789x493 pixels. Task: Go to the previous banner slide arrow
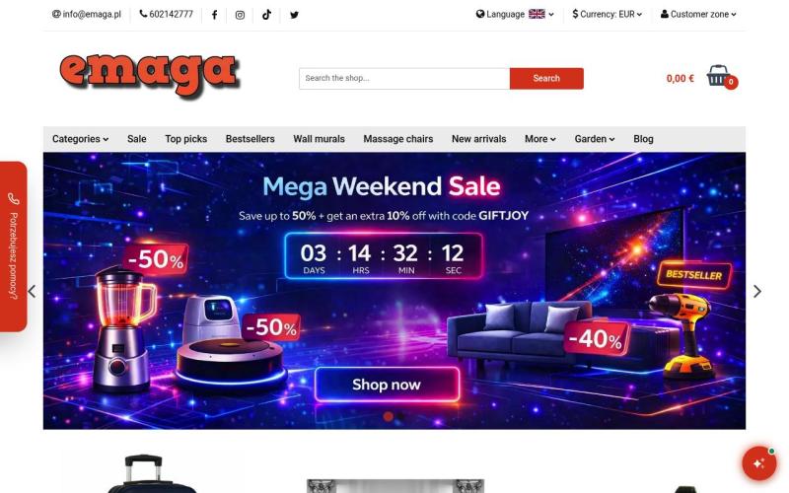[32, 291]
